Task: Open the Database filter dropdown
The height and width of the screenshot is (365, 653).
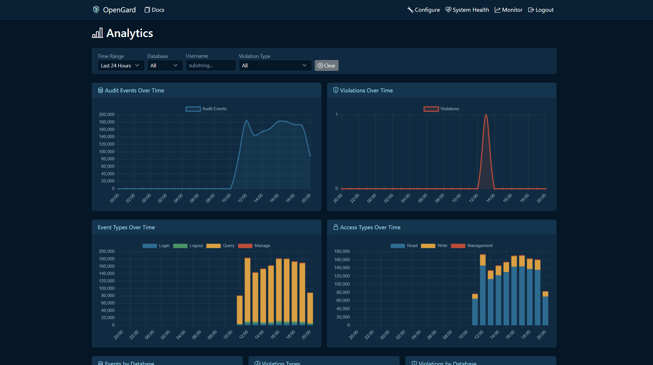Action: (x=165, y=65)
